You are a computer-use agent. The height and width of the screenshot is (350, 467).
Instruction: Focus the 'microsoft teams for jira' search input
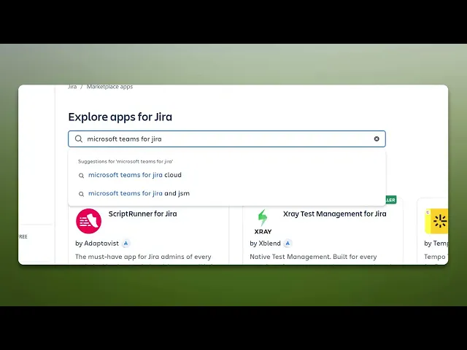pos(227,139)
